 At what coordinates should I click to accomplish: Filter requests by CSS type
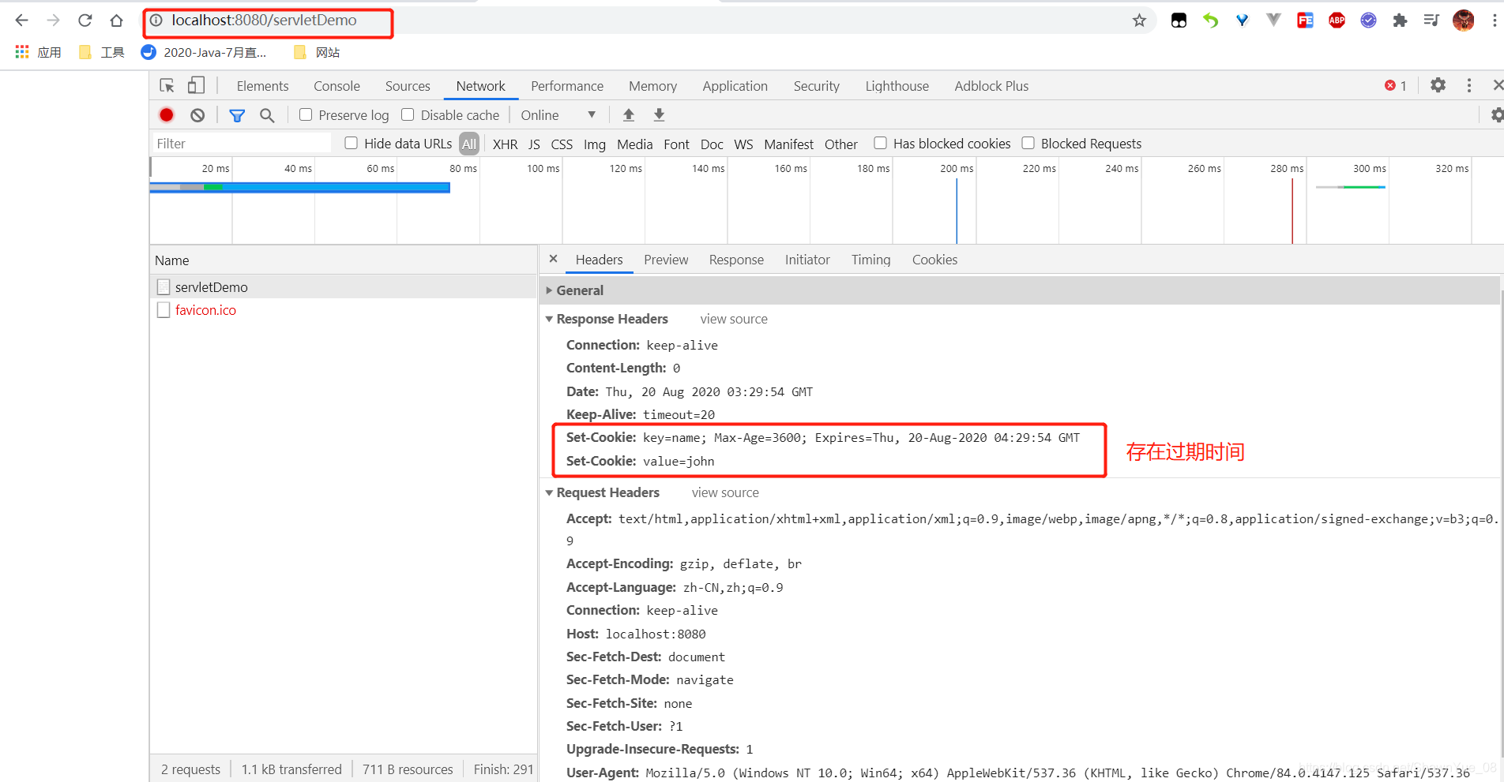[x=562, y=144]
